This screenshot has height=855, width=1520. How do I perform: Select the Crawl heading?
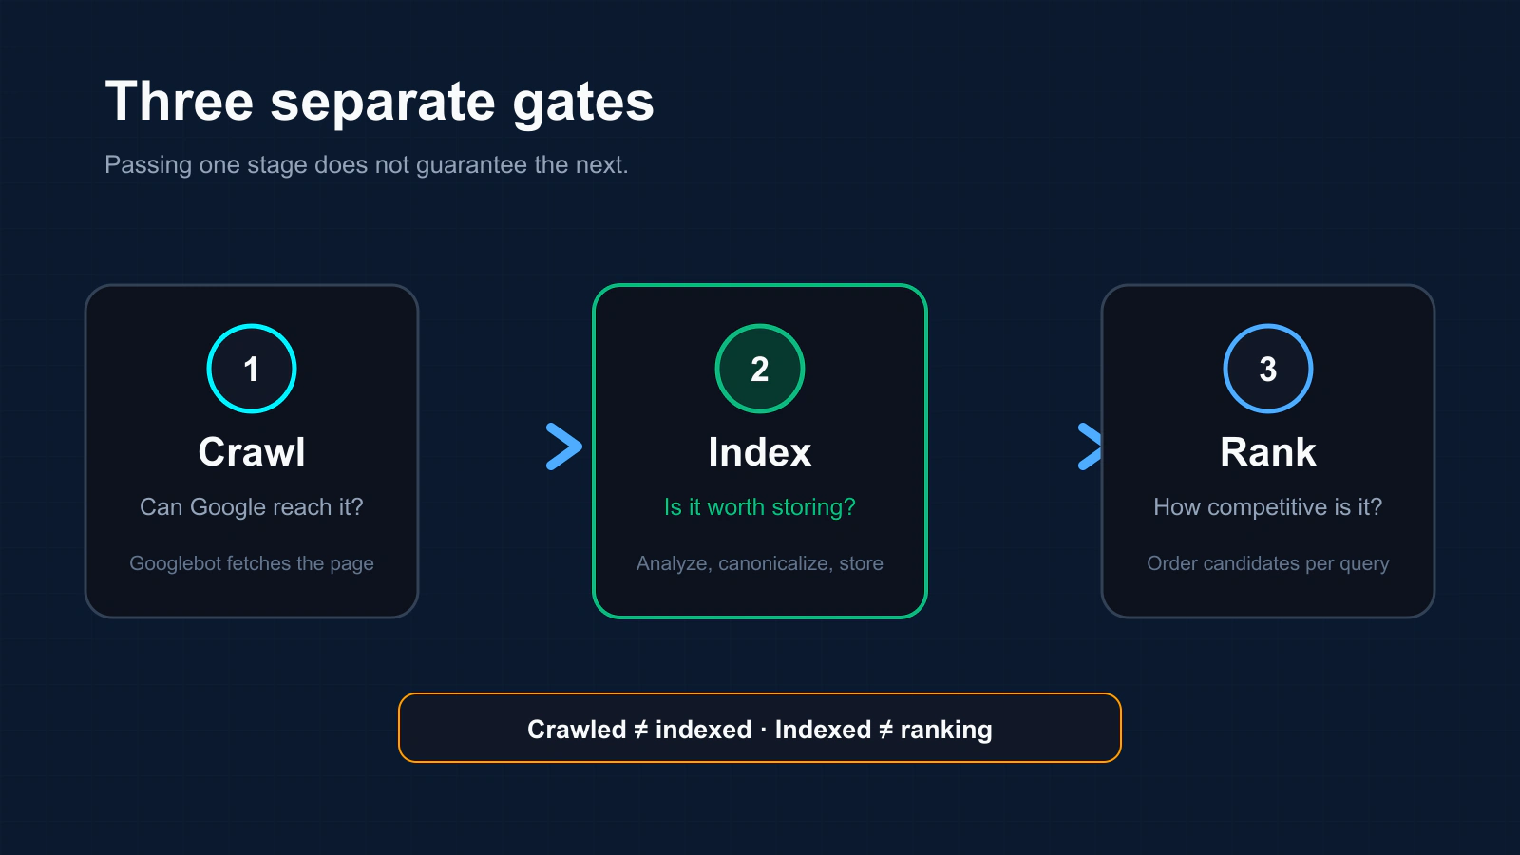(252, 452)
